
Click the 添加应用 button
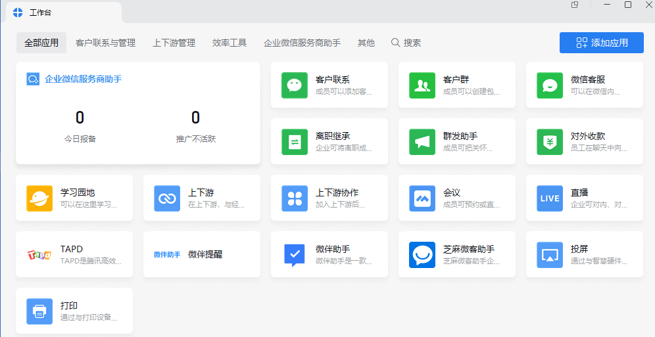[602, 43]
